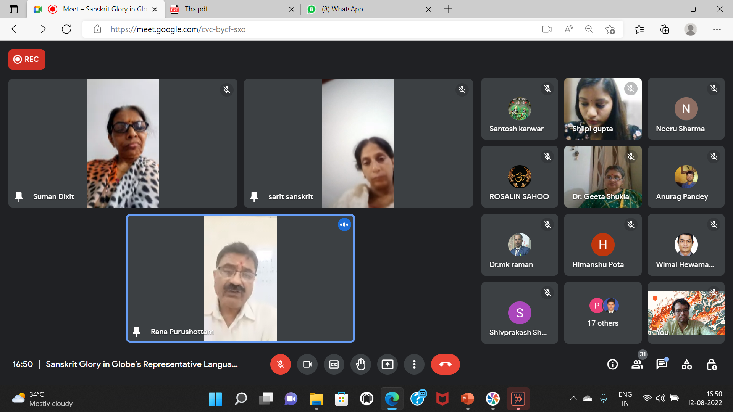Show the participants list (31)
Image resolution: width=733 pixels, height=412 pixels.
tap(637, 364)
